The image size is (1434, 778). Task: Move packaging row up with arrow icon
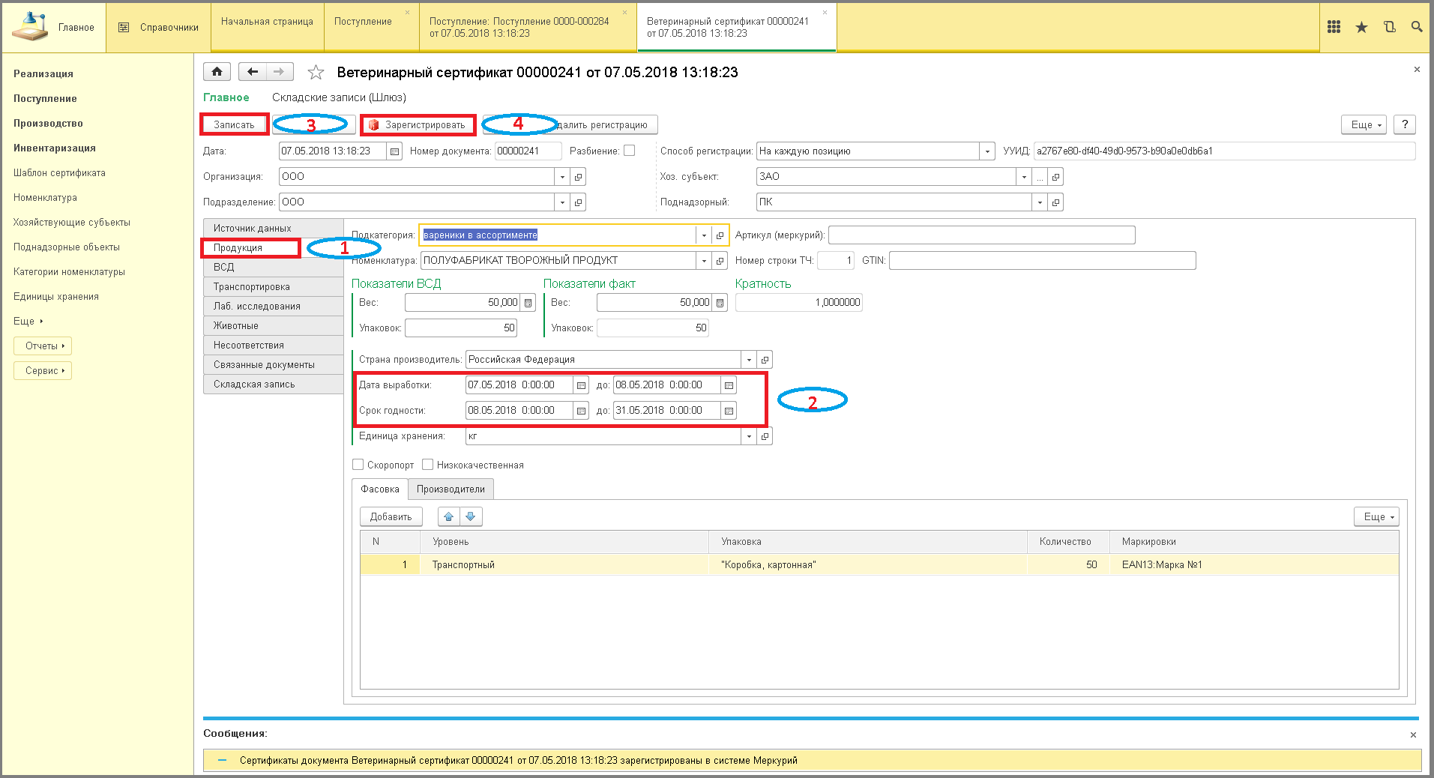click(449, 516)
